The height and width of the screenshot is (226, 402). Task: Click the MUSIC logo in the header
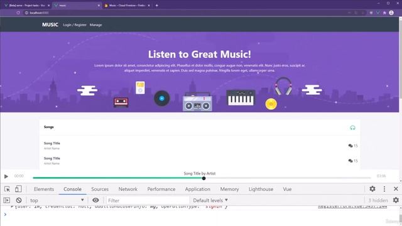pyautogui.click(x=50, y=24)
